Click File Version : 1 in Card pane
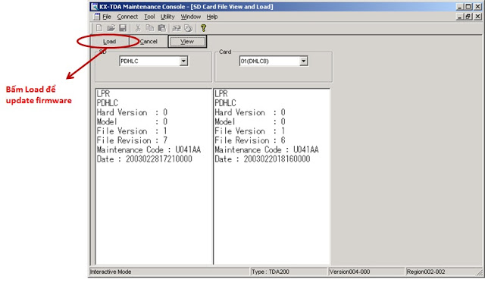This screenshot has width=485, height=286. (250, 131)
